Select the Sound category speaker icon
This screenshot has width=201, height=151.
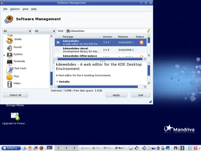(10, 48)
